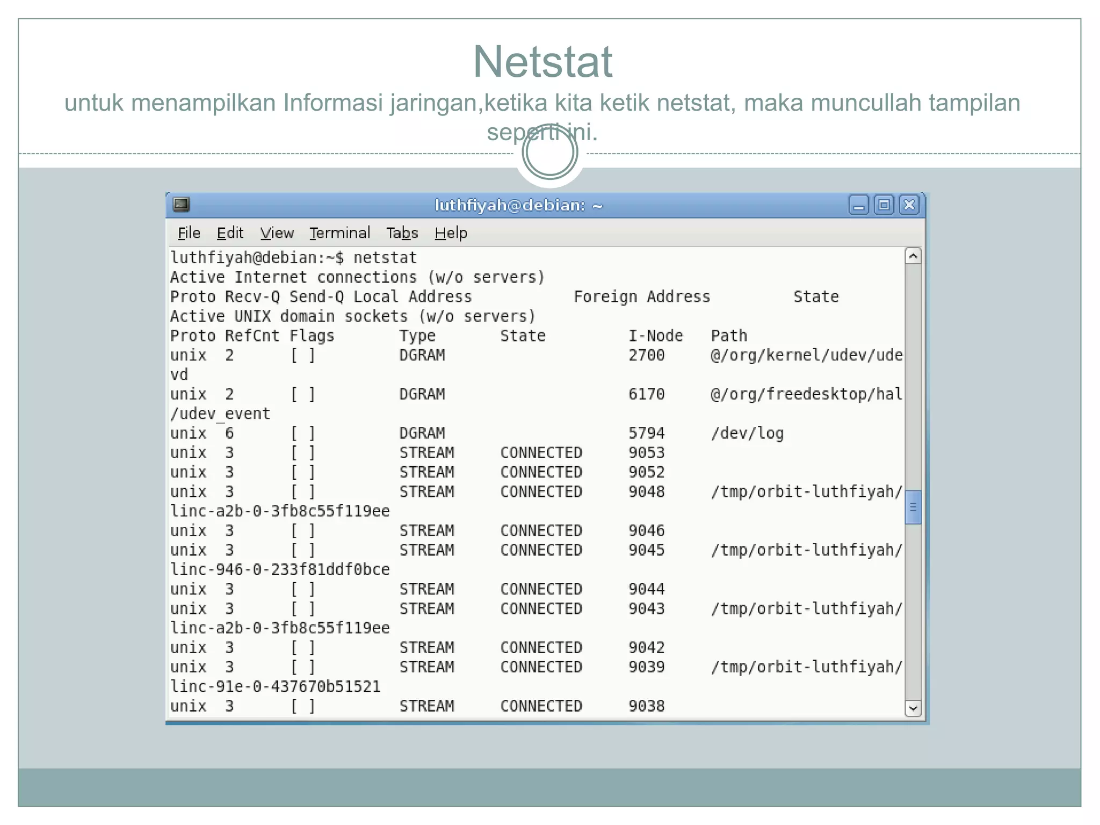The height and width of the screenshot is (825, 1100).
Task: Click 'Active Internet connections (w/o servers)' line
Action: click(x=358, y=277)
